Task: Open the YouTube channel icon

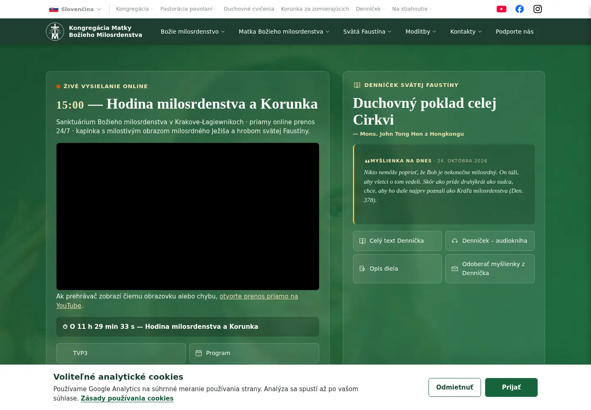Action: (x=502, y=9)
